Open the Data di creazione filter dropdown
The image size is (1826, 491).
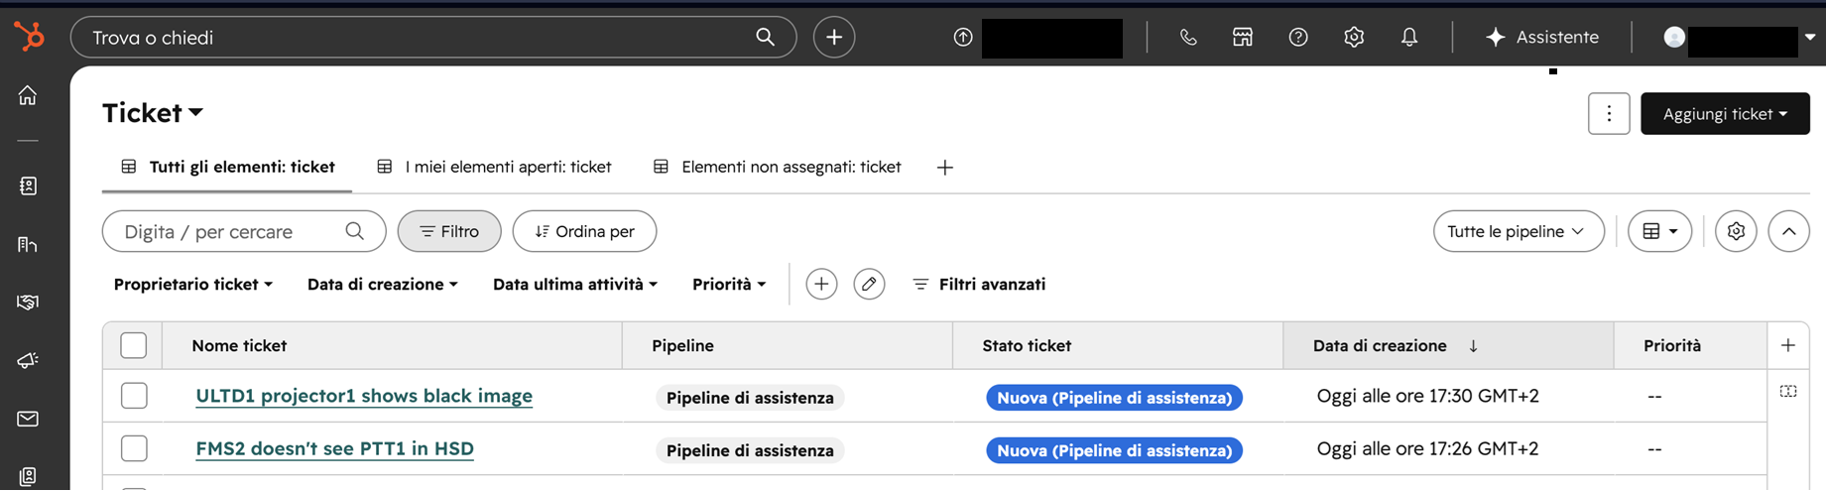383,284
